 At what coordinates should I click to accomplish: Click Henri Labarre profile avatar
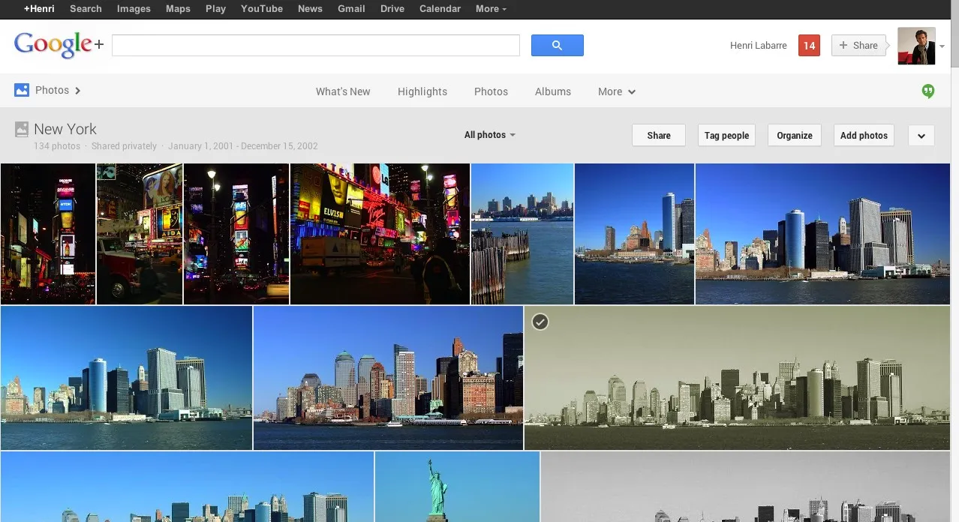[916, 46]
